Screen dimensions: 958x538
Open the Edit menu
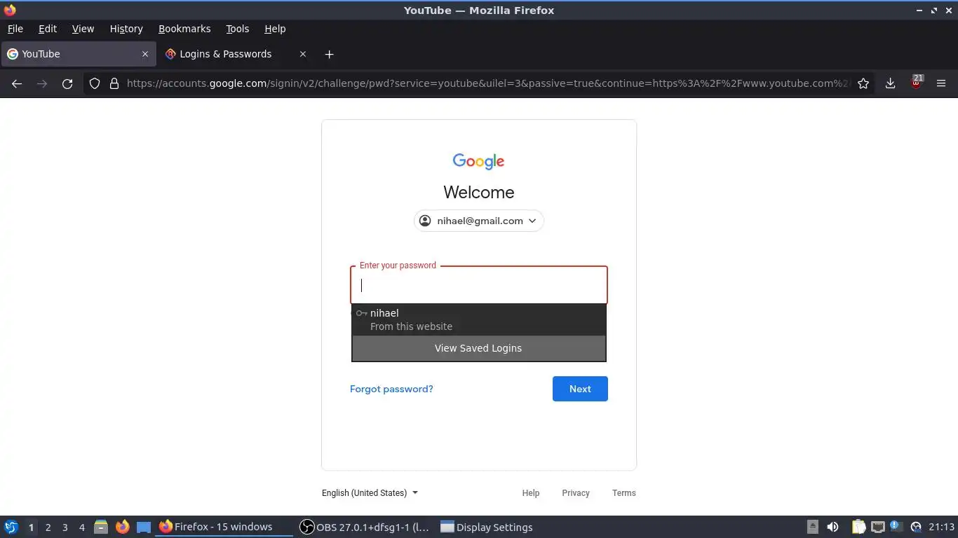[x=48, y=29]
